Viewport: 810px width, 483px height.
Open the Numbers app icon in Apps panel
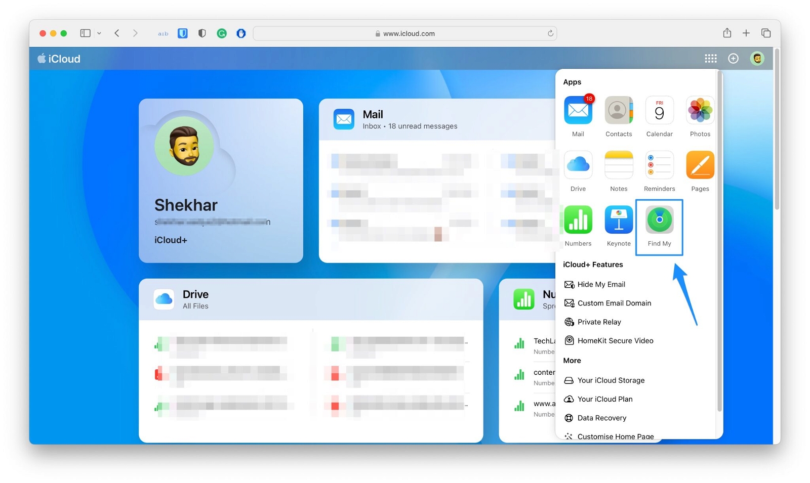578,219
